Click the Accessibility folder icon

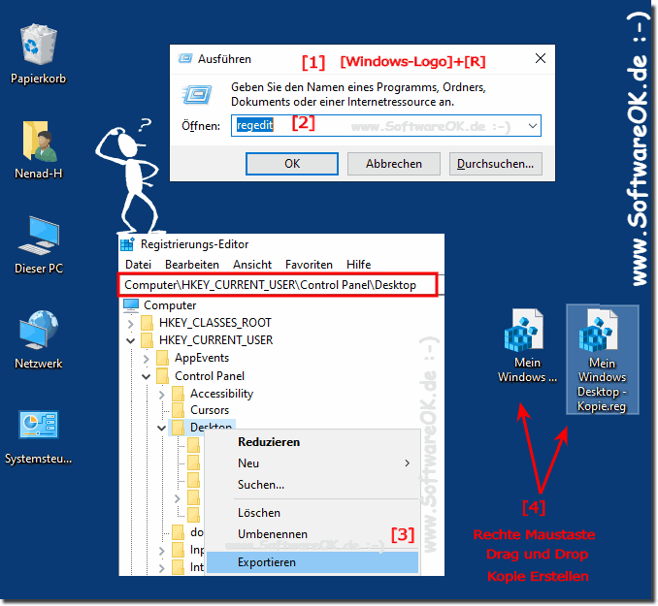tap(179, 394)
